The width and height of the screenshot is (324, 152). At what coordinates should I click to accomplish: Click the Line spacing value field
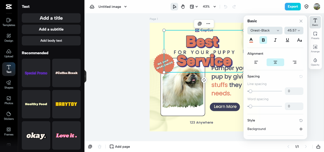(294, 91)
